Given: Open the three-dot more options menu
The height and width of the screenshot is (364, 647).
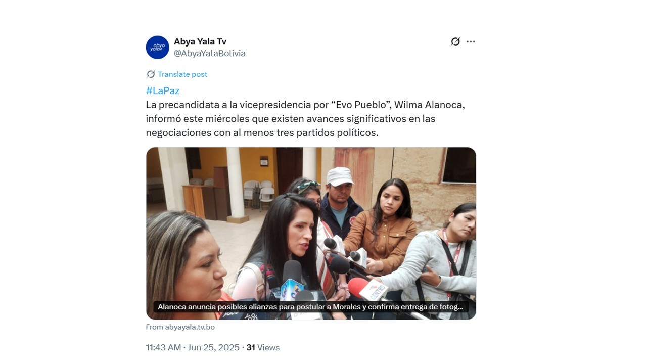Looking at the screenshot, I should click(x=471, y=42).
